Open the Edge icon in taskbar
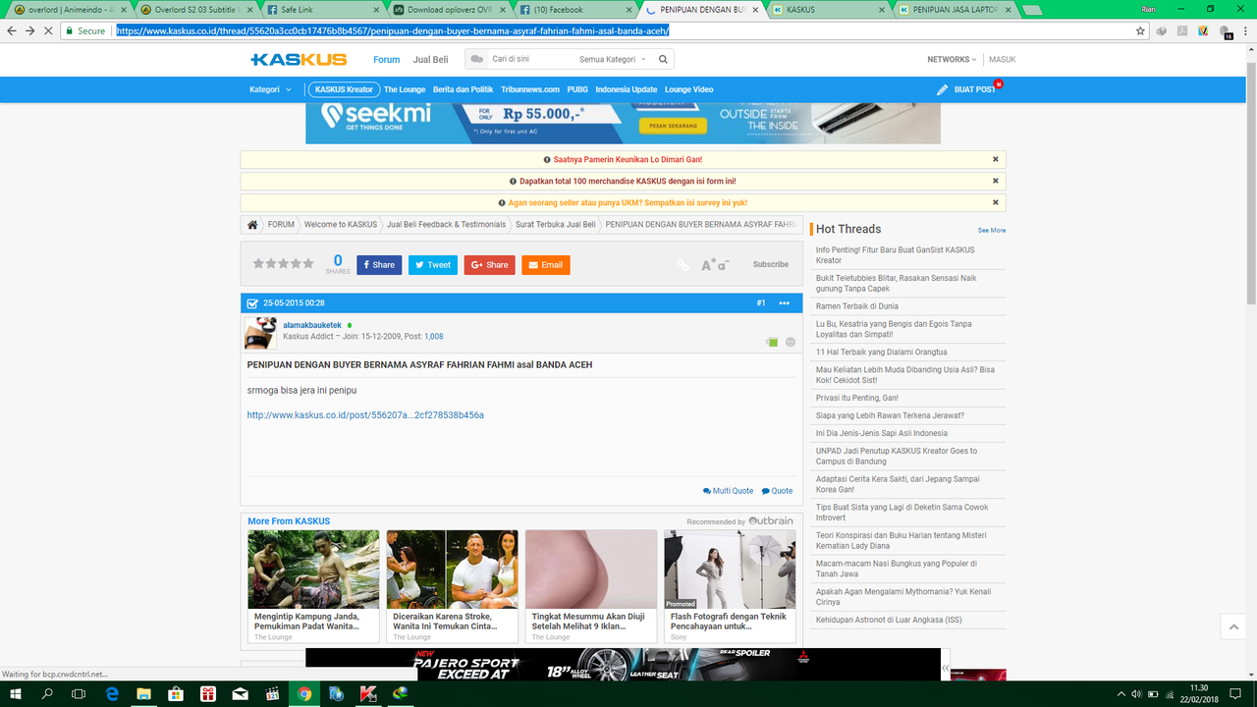The height and width of the screenshot is (707, 1257). pyautogui.click(x=112, y=693)
